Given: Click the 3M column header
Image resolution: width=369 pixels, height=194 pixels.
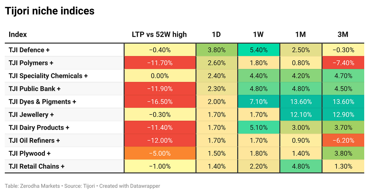Looking at the screenshot, I should [x=343, y=34].
